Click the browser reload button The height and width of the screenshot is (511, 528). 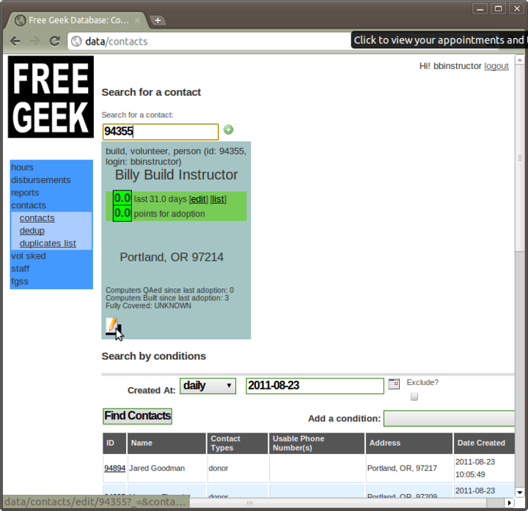coord(54,41)
